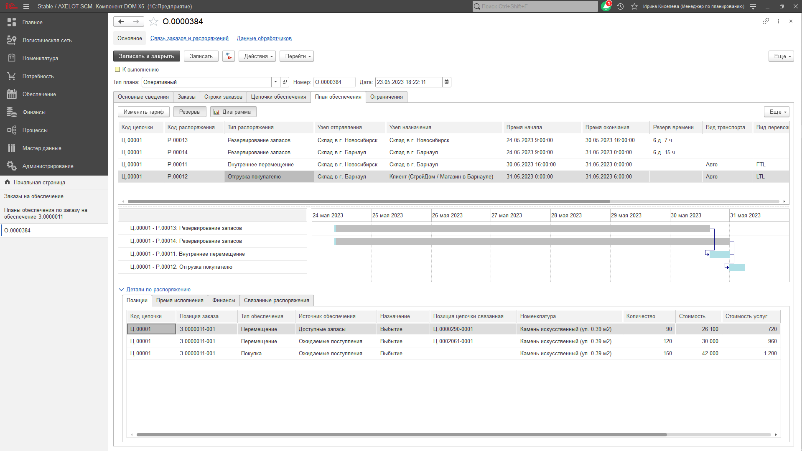Switch to Заказы tab
The image size is (802, 451).
click(x=186, y=97)
